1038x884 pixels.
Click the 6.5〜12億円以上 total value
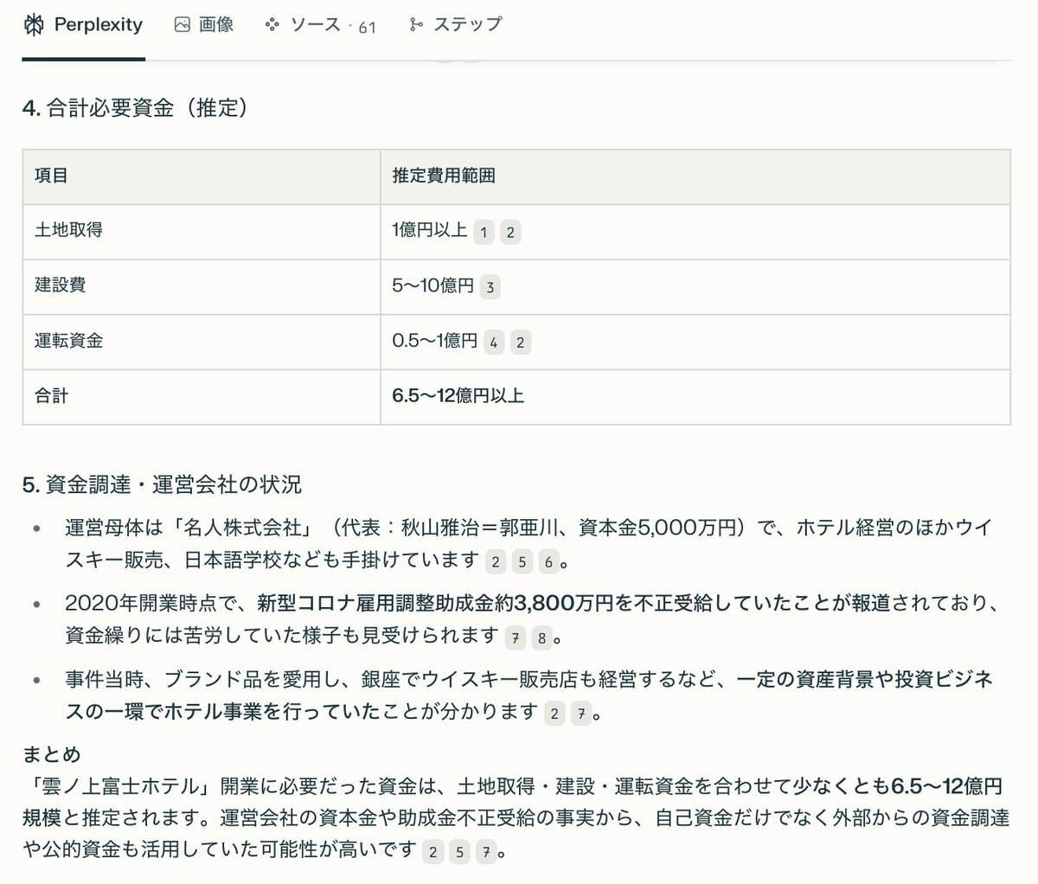(x=458, y=396)
